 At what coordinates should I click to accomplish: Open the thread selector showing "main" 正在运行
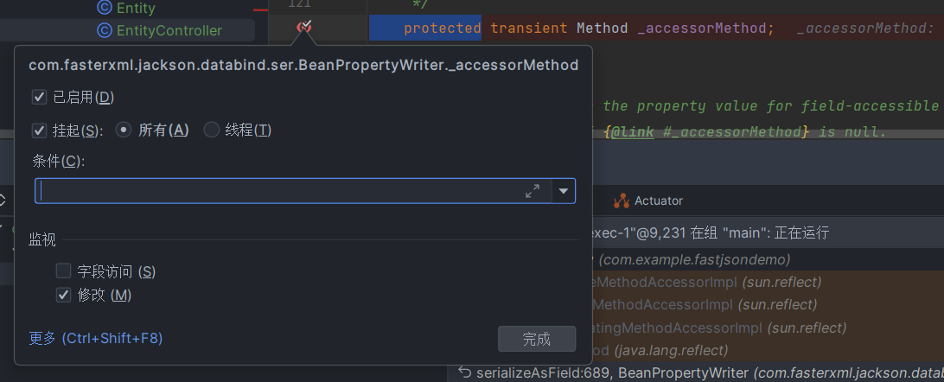pos(709,232)
